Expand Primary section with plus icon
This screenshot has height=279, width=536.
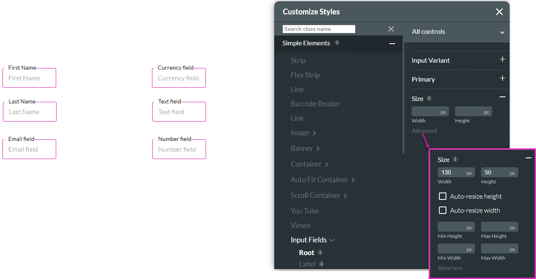point(502,78)
